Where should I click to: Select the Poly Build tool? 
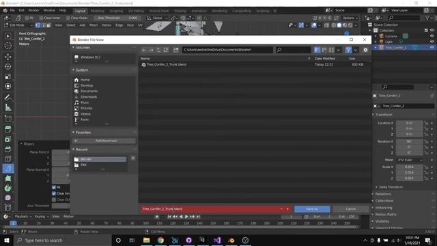pyautogui.click(x=8, y=178)
